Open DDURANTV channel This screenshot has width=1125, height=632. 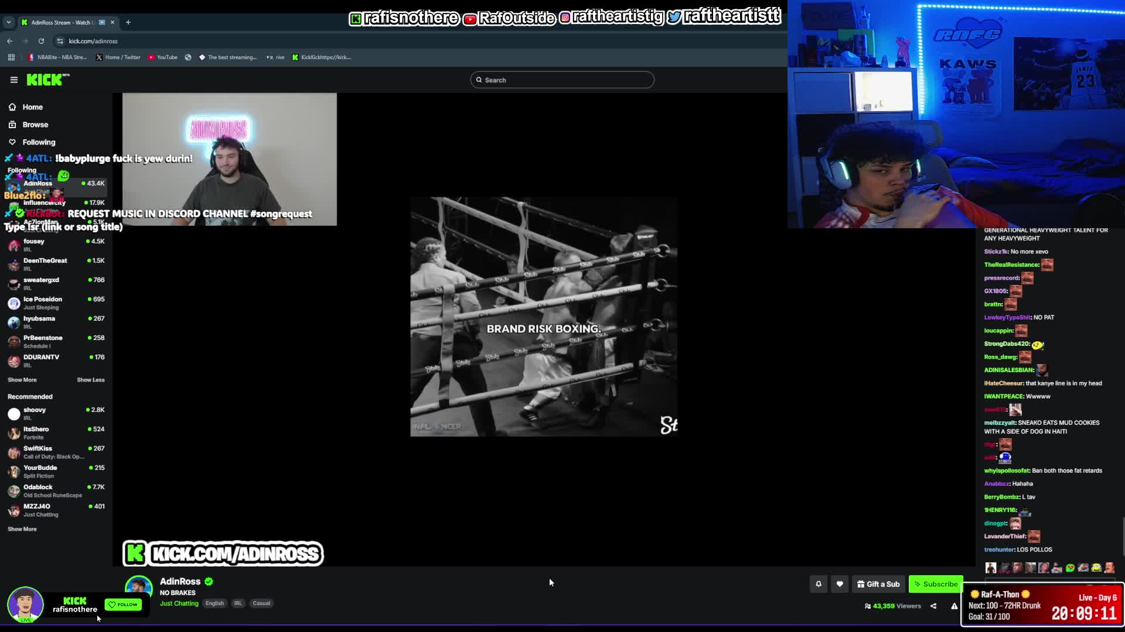tap(56, 361)
